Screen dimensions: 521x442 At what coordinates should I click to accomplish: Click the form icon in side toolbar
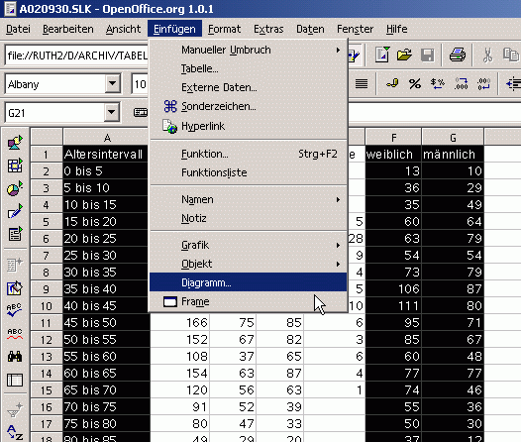(15, 234)
